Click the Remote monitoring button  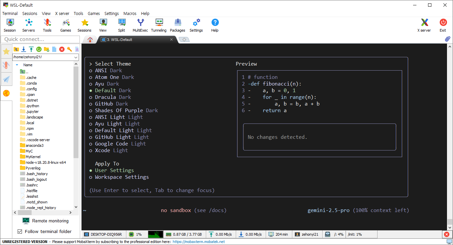[x=46, y=221]
